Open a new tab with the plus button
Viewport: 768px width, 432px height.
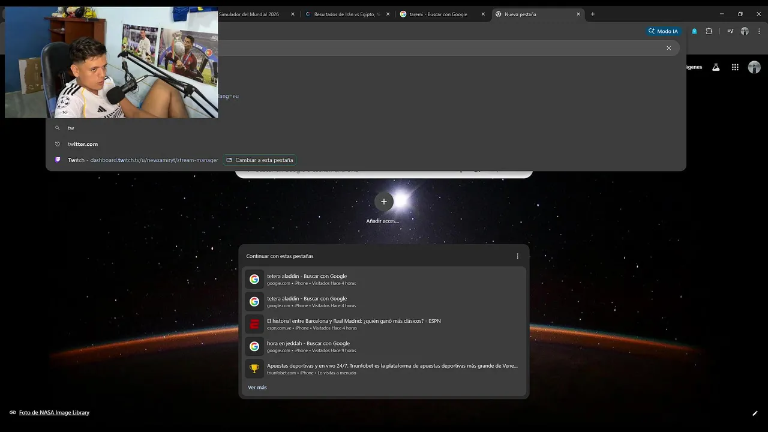[x=593, y=14]
